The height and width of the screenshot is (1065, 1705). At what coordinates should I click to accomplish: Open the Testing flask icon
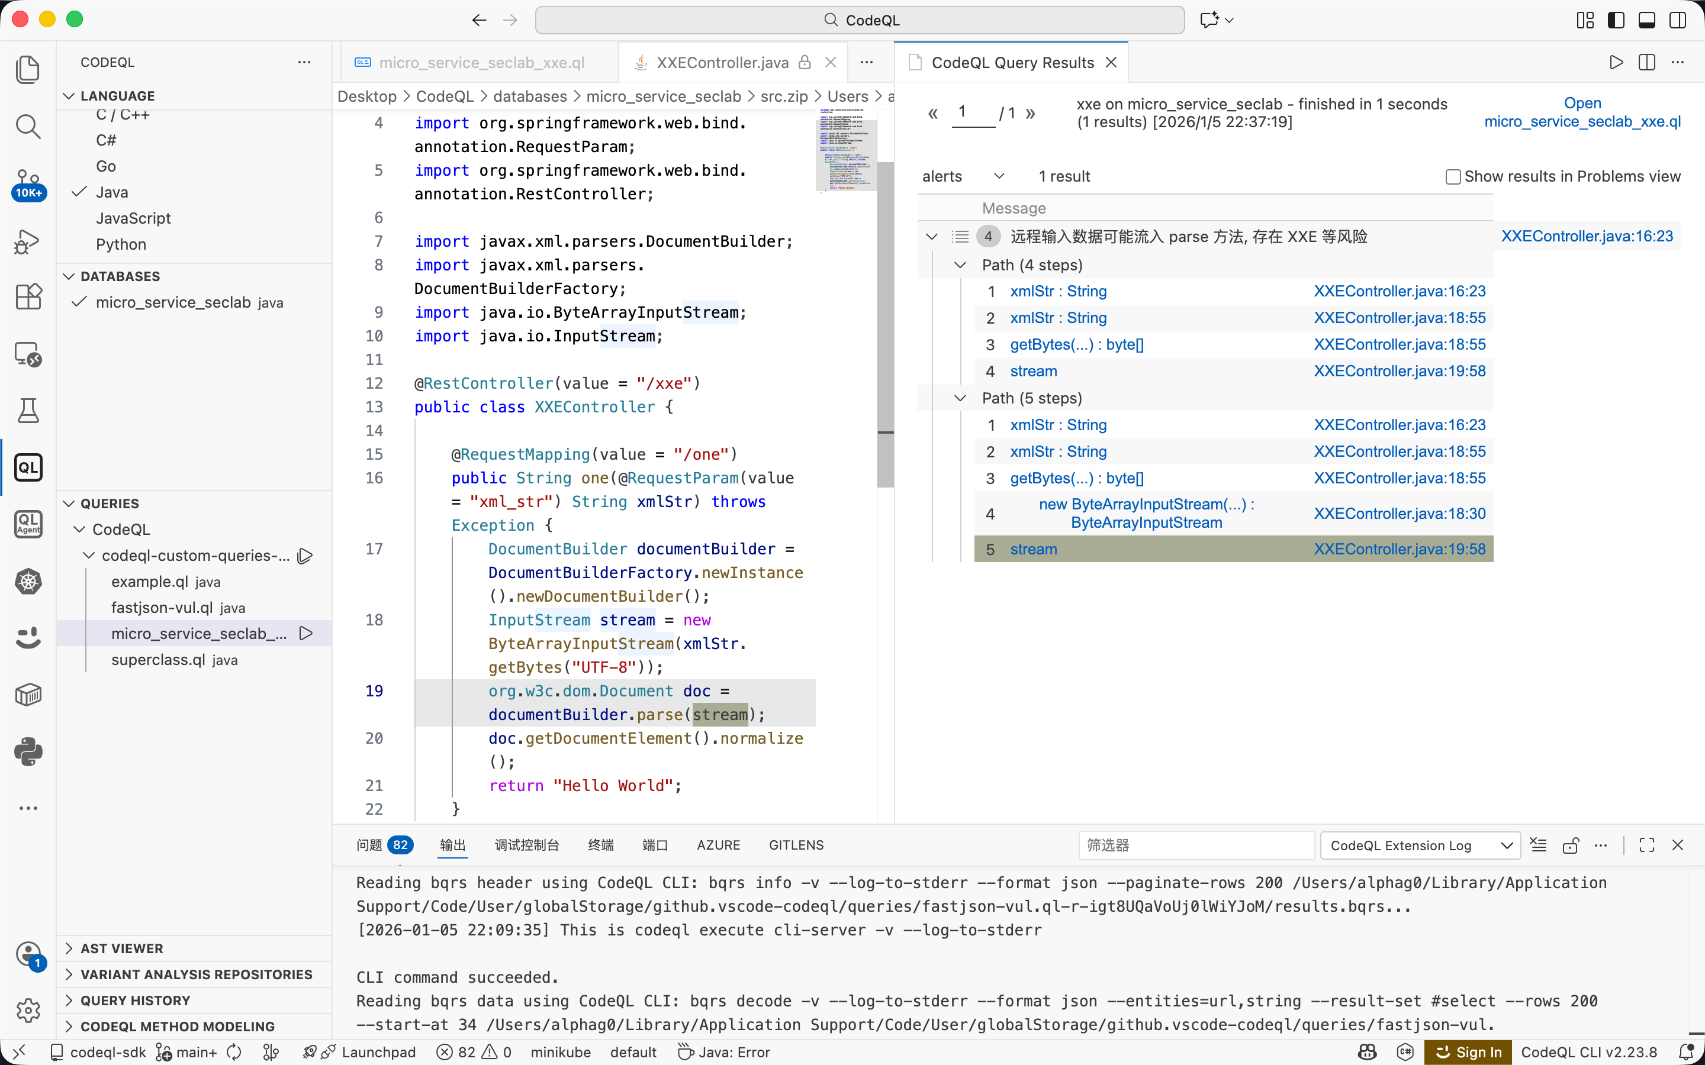[28, 411]
